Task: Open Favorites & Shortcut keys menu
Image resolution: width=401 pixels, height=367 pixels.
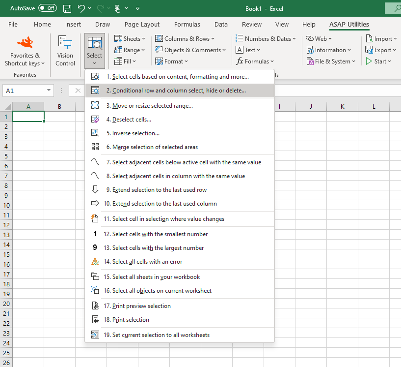Action: tap(25, 52)
